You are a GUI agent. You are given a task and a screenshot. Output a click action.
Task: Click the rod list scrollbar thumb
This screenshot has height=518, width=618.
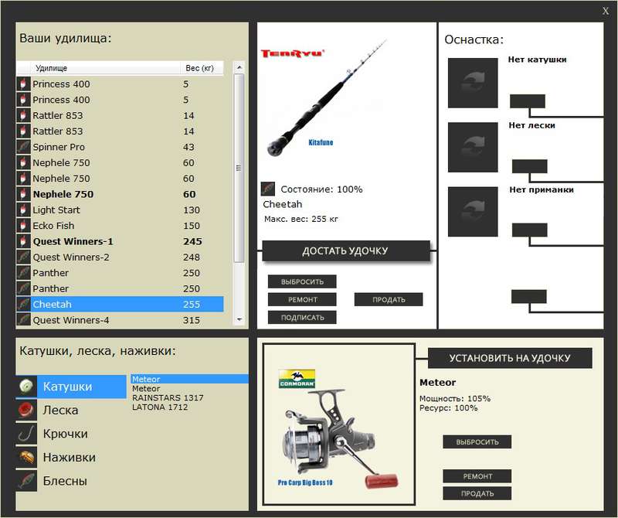(x=239, y=168)
